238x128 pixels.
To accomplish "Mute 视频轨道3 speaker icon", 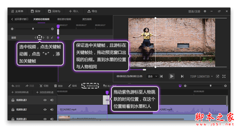I will coord(52,100).
